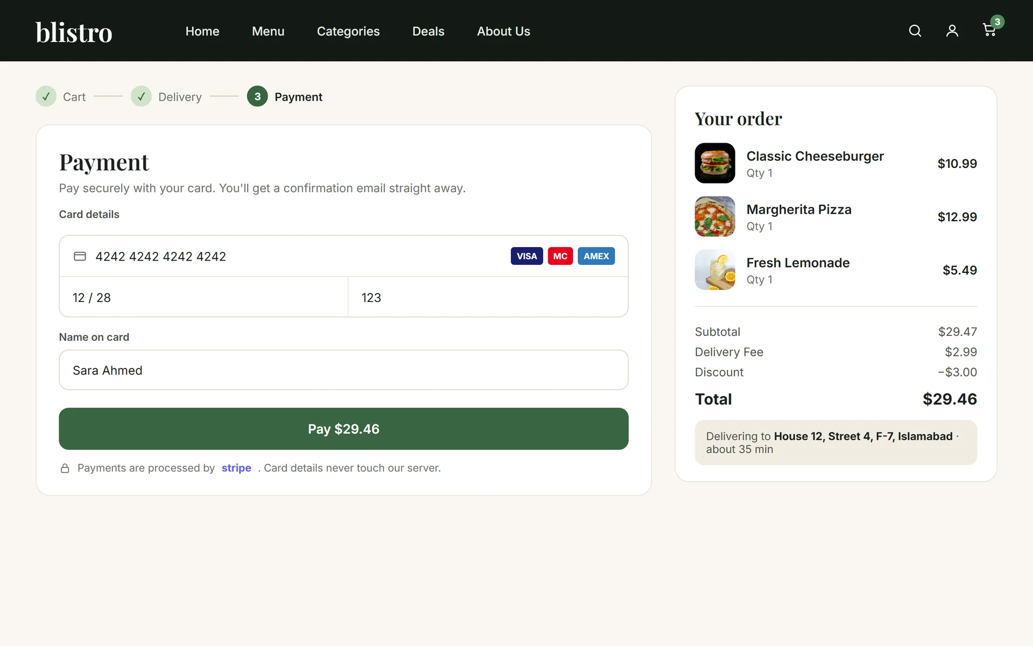Click the Pay $29.46 button

[344, 429]
